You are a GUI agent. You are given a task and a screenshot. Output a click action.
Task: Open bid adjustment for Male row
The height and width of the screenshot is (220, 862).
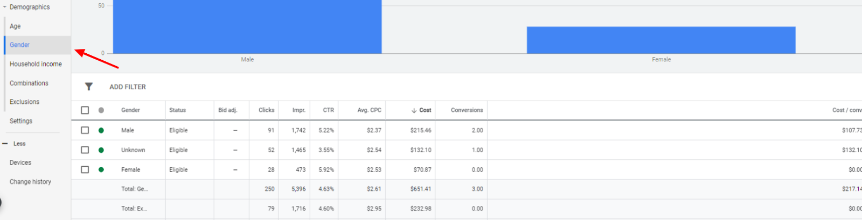pyautogui.click(x=235, y=130)
